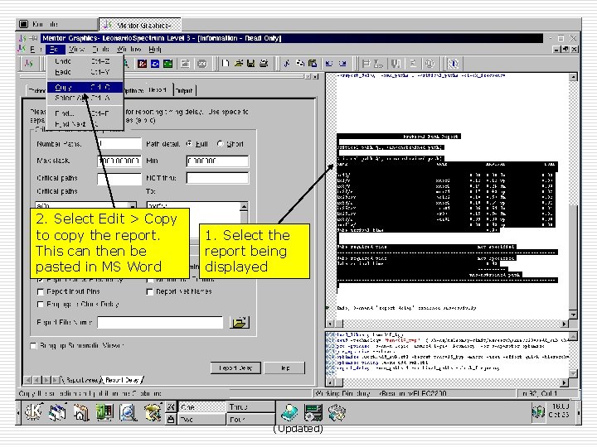
Task: Choose Redo in the Edit menu
Action: point(85,72)
